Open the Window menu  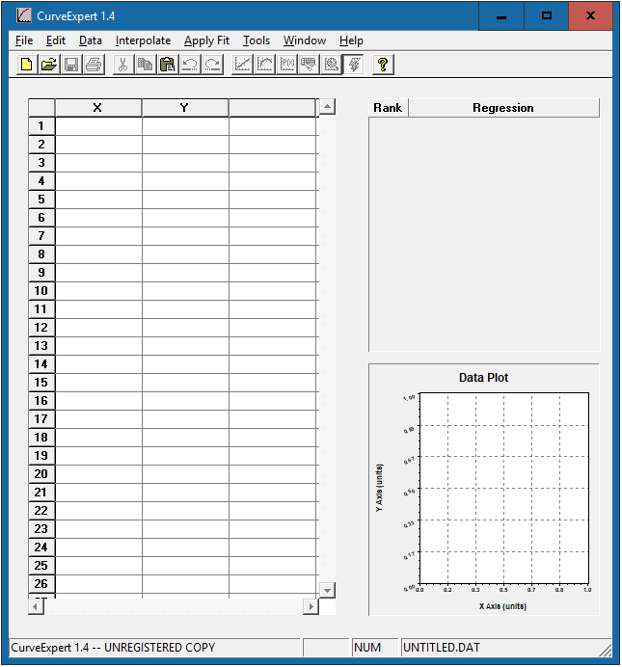305,40
